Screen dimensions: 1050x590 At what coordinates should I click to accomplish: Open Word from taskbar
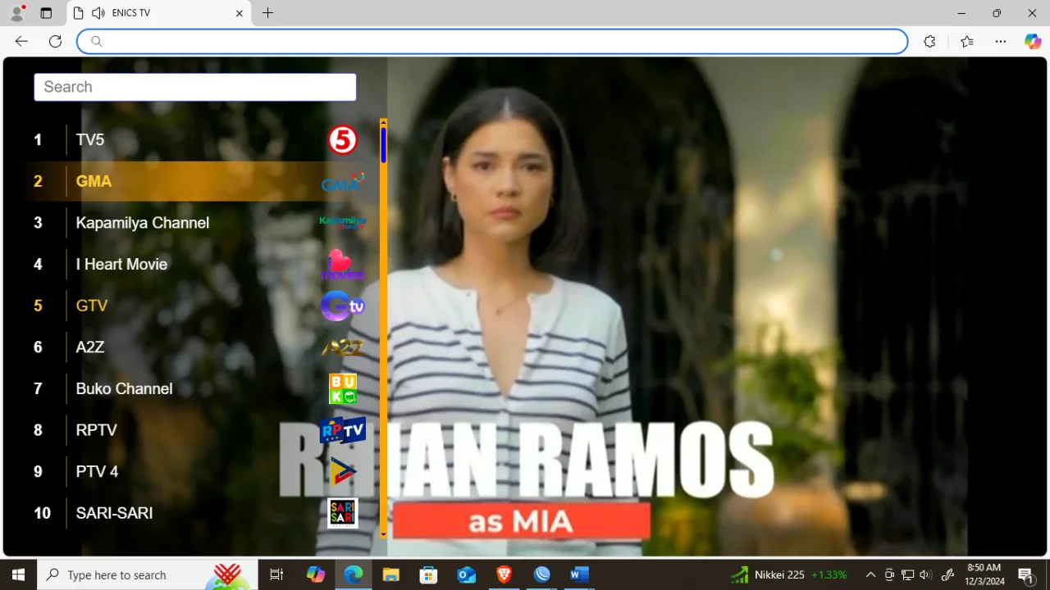tap(579, 574)
